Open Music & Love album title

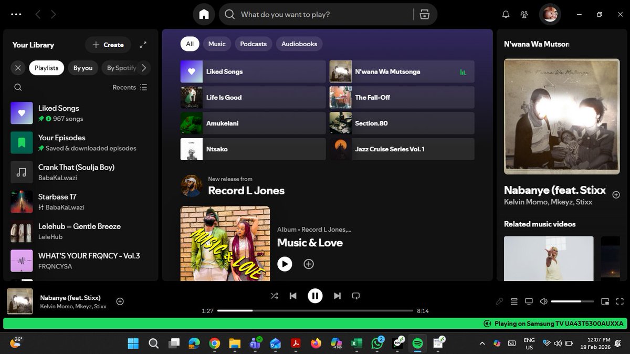310,243
